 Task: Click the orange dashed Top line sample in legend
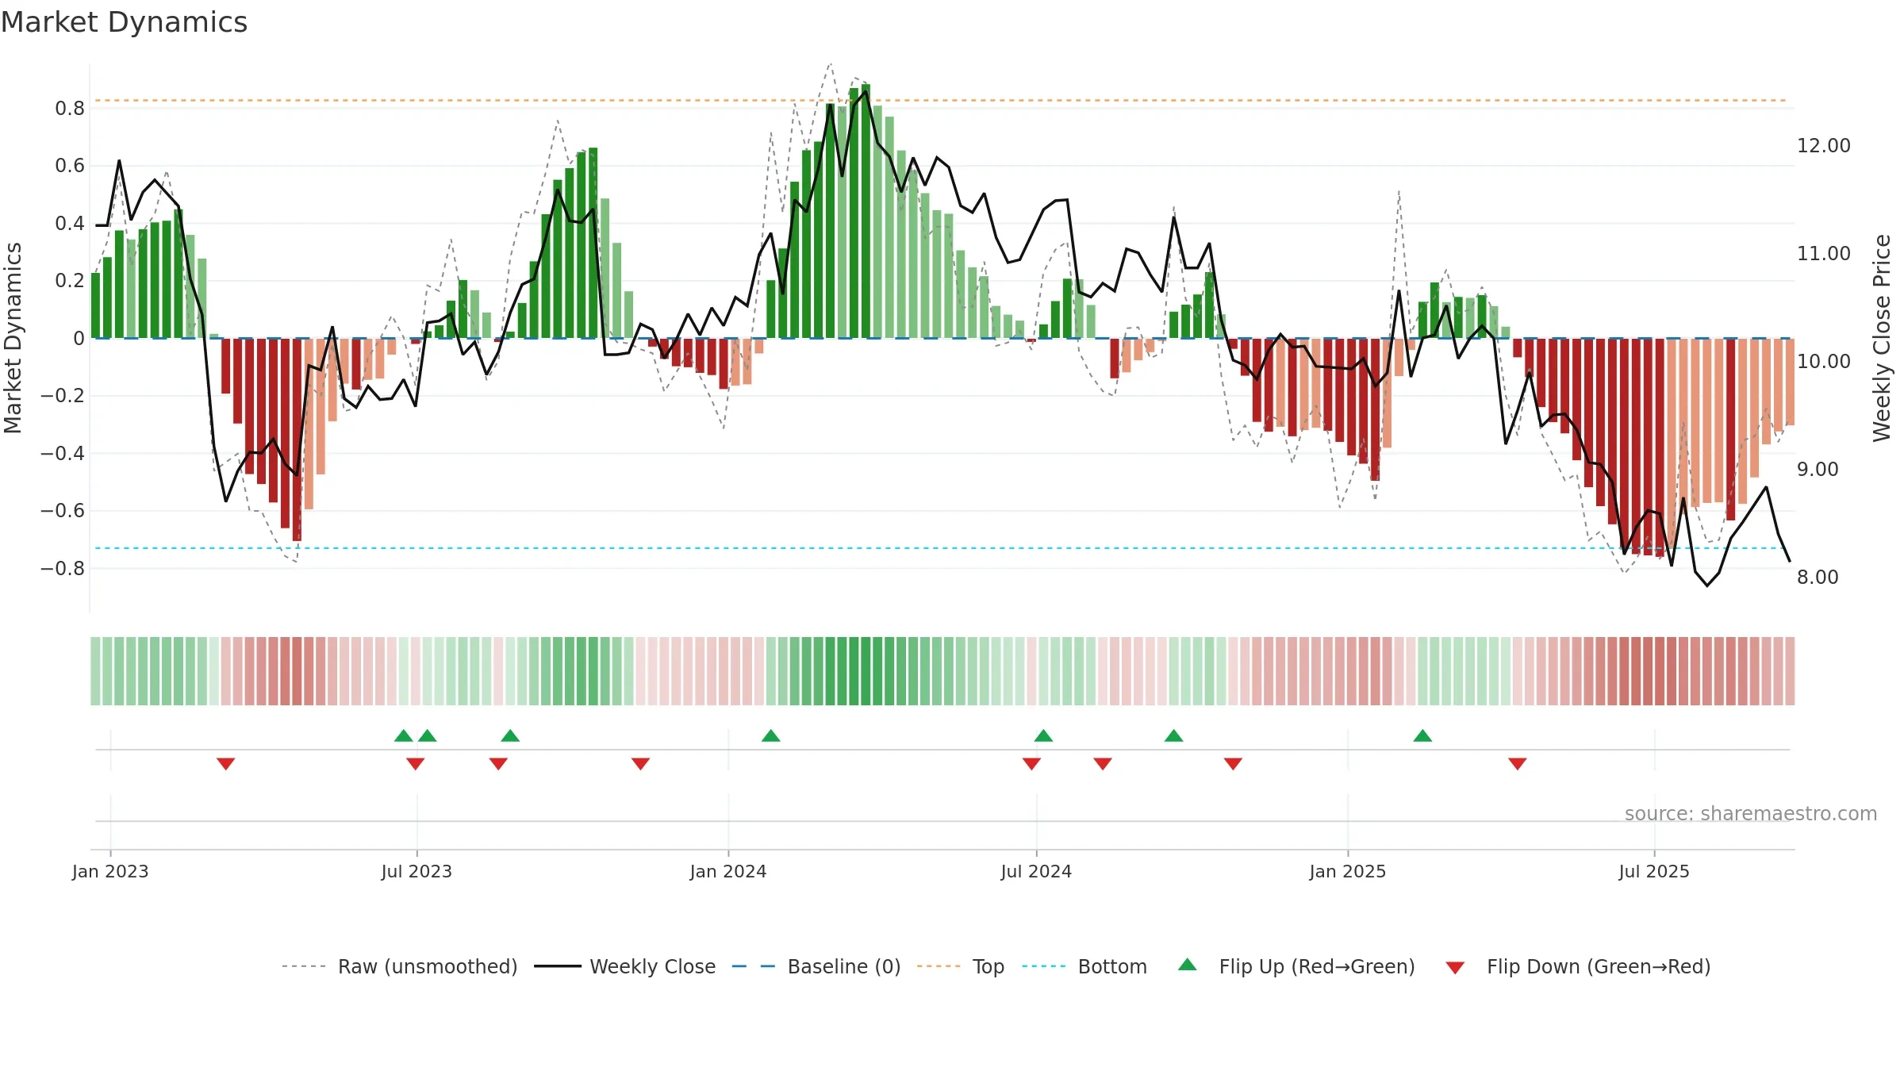[x=939, y=966]
